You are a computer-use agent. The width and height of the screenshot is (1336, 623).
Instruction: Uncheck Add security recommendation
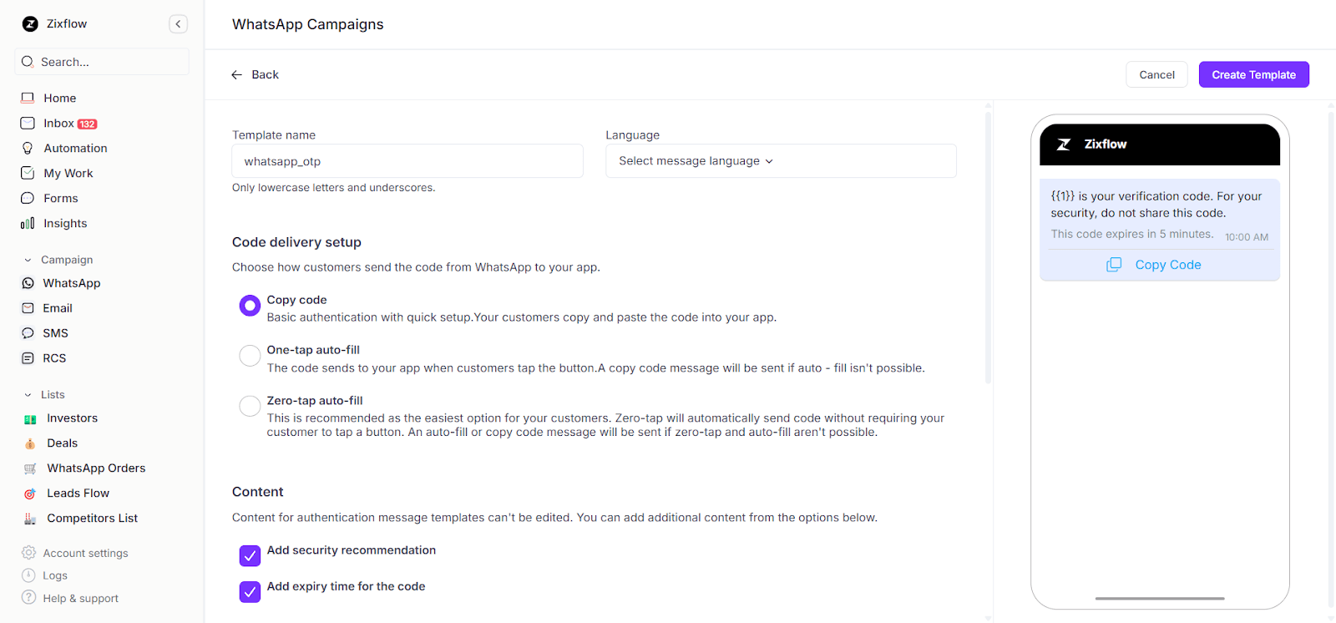pyautogui.click(x=249, y=555)
